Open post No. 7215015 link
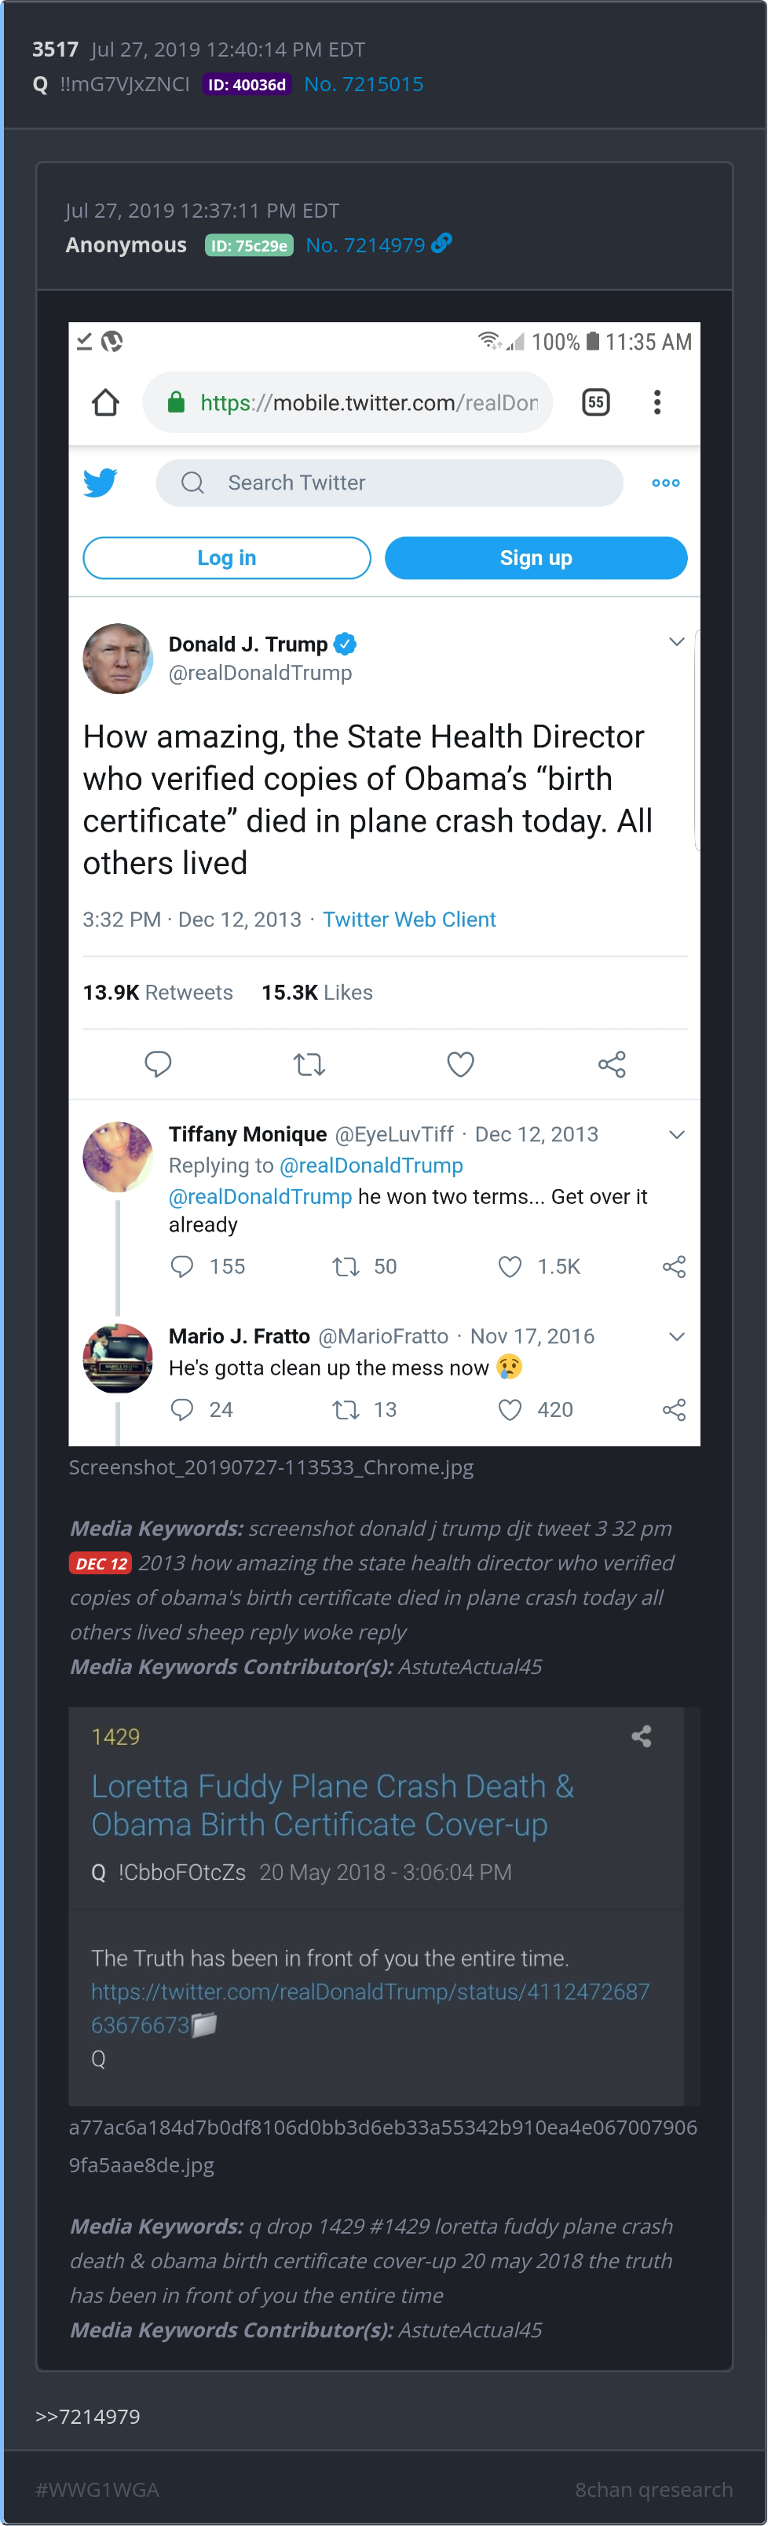 (x=364, y=84)
